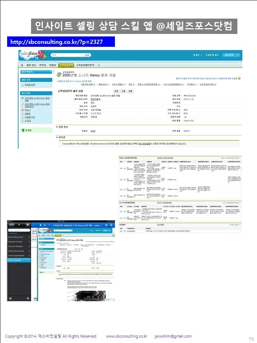The height and width of the screenshot is (343, 257).
Task: Expand Records I Modified in the iPad sidebar
Action: point(19,246)
